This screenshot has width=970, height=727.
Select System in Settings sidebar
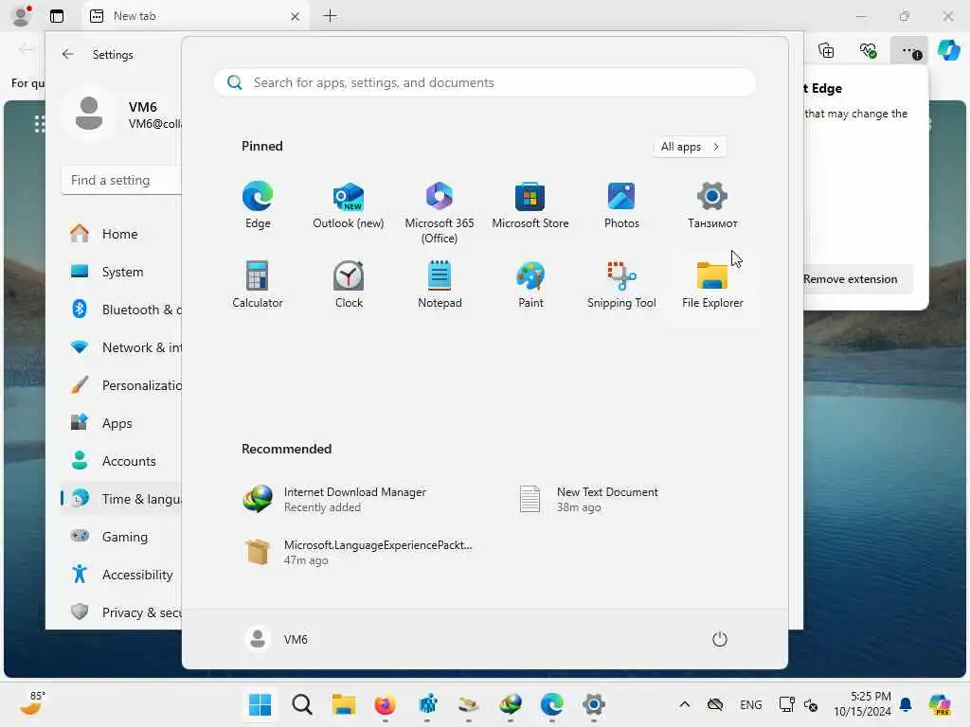click(x=121, y=272)
